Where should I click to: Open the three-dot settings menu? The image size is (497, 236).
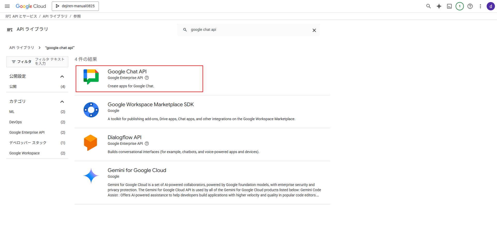pos(480,6)
